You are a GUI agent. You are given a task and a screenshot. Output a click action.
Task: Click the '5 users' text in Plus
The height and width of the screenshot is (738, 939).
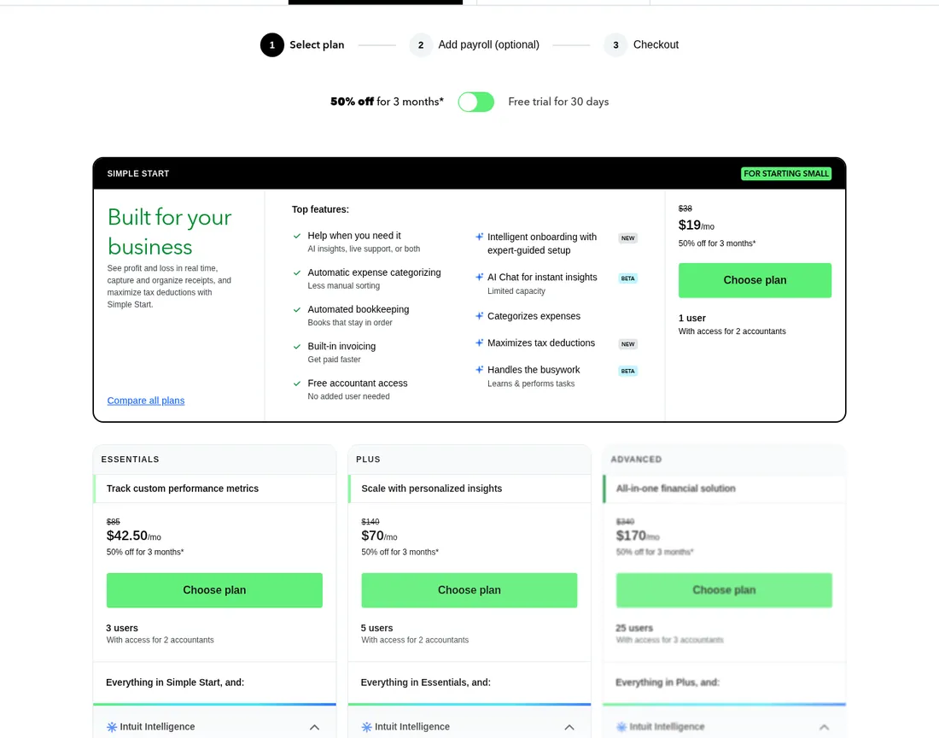click(376, 629)
